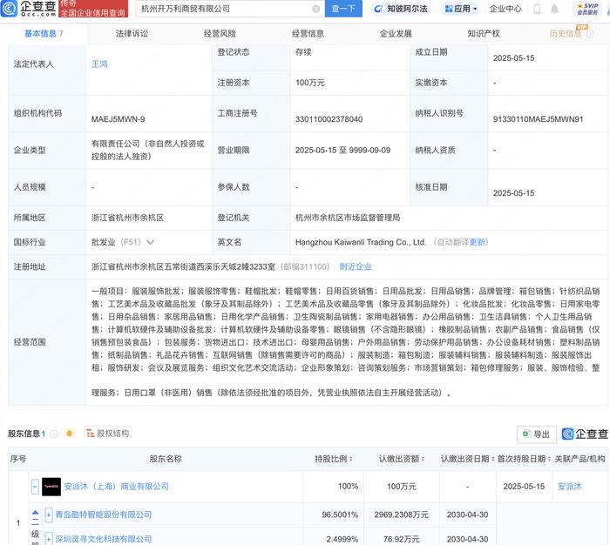Screen dimensions: 610x545
Task: Click 2969.2308万元 subscribed amount
Action: point(401,515)
